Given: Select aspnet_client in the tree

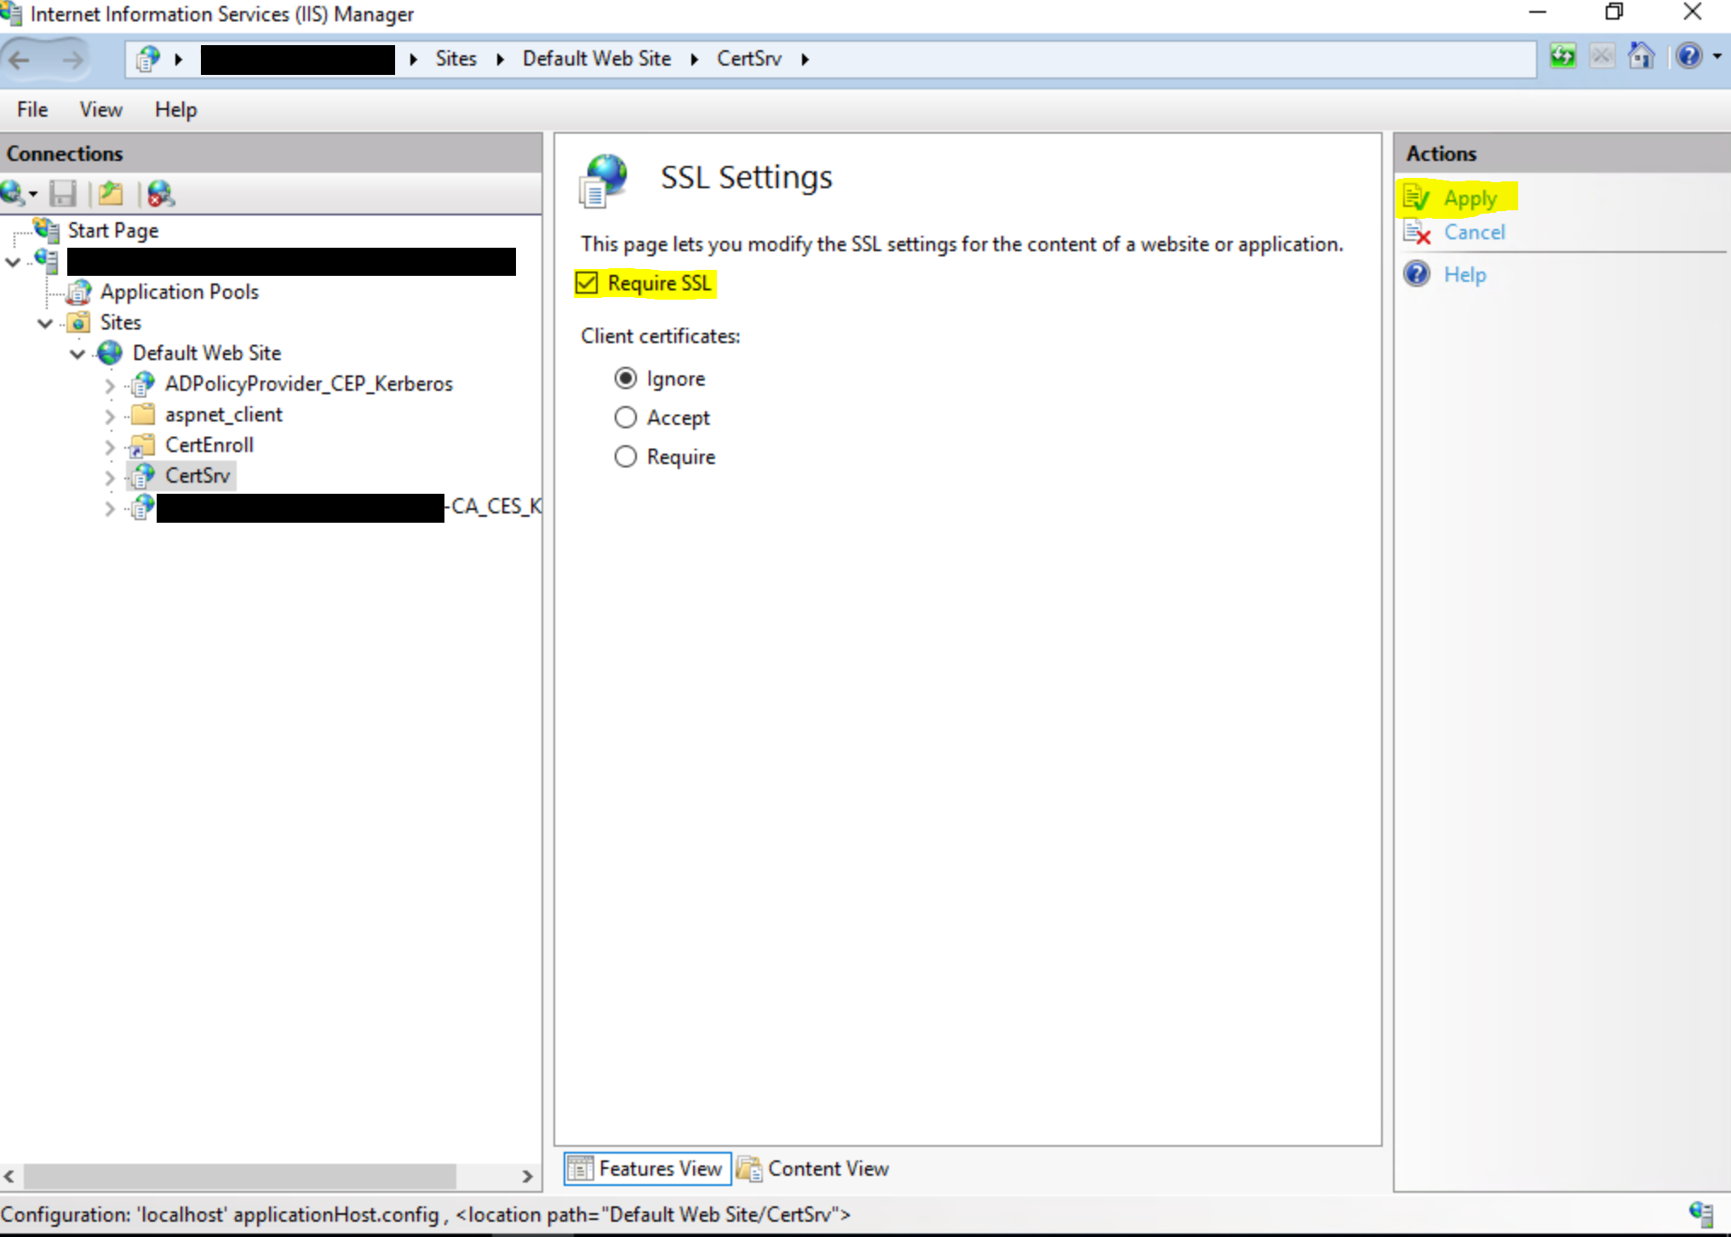Looking at the screenshot, I should point(223,415).
